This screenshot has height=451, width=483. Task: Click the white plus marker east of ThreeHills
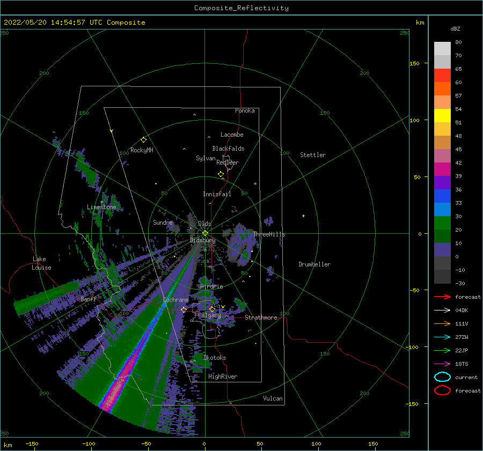click(x=303, y=216)
